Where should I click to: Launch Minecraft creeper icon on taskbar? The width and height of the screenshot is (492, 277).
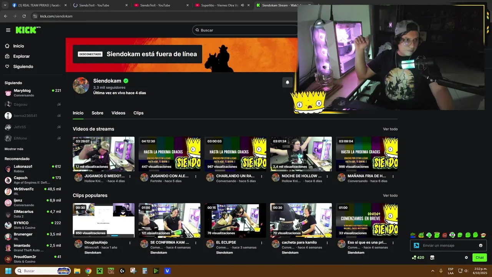pyautogui.click(x=100, y=271)
